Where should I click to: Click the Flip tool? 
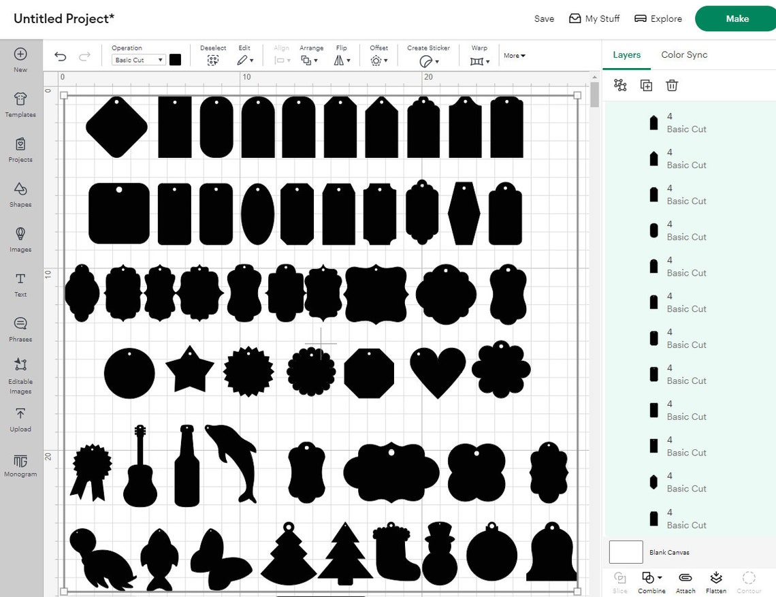point(338,60)
